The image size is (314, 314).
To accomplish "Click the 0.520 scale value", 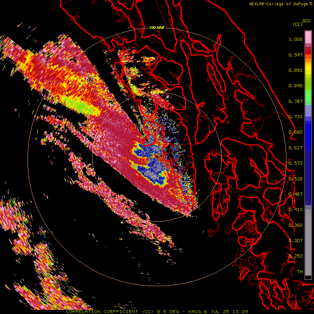I will pos(296,179).
